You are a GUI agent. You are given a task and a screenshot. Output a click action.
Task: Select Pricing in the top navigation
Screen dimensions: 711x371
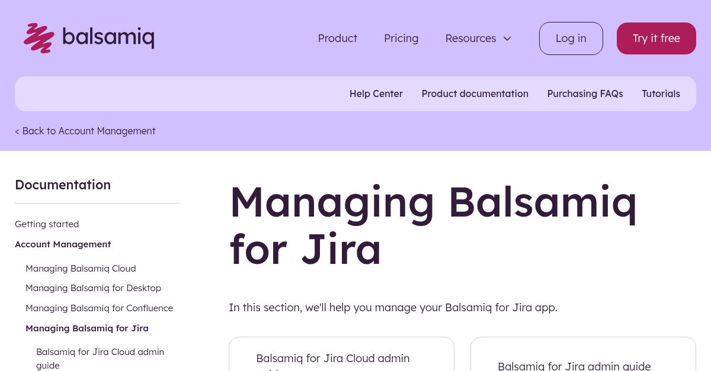click(401, 38)
